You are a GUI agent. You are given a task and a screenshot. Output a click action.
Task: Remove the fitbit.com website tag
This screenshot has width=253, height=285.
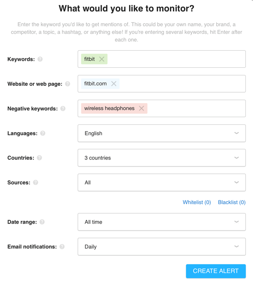(x=114, y=84)
